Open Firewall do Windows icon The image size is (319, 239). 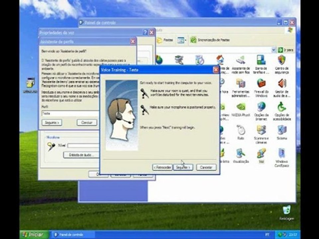[x=261, y=88]
